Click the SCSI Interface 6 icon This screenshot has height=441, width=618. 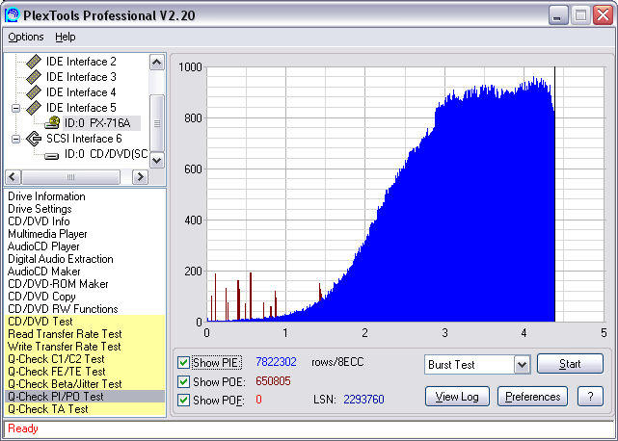click(x=34, y=139)
